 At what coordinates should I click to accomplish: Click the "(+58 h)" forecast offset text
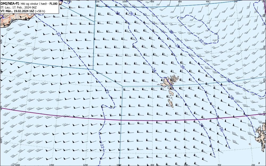[40, 11]
